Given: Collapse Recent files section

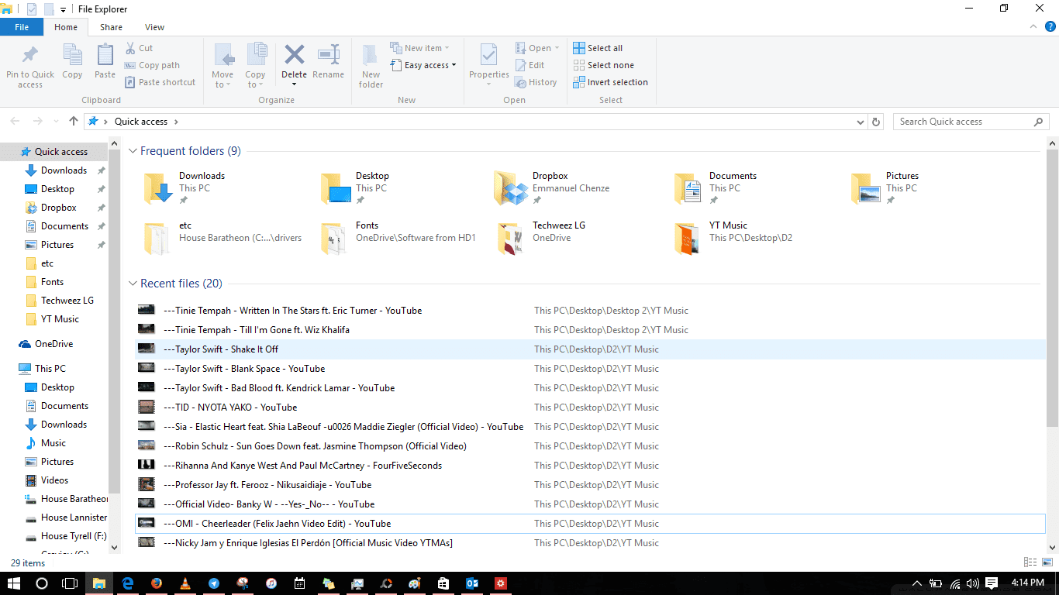Looking at the screenshot, I should [133, 284].
